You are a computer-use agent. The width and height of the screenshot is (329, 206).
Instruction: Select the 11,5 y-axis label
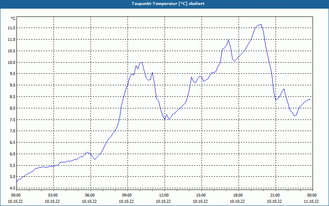[x=12, y=28]
